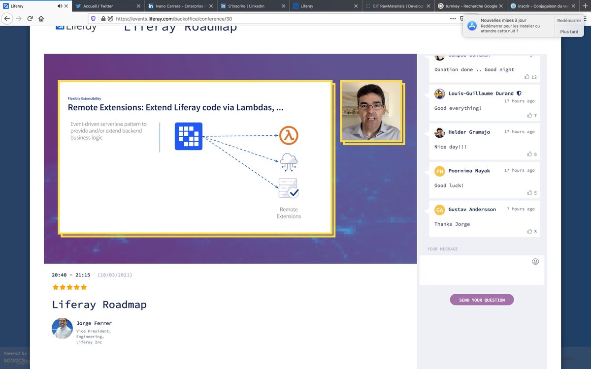591x369 pixels.
Task: Click Plus tard in the update notification
Action: click(x=569, y=31)
